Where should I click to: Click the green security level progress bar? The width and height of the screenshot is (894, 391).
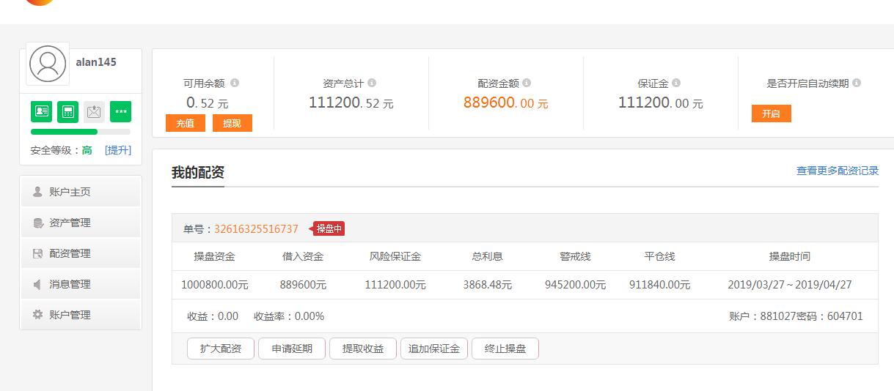click(64, 132)
